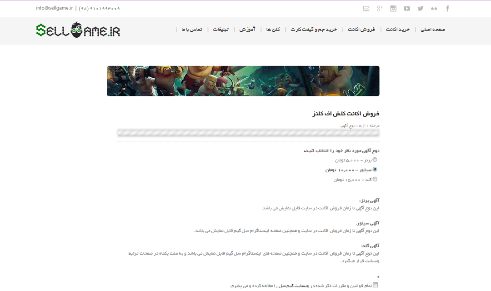Click the آگهی سیلور: section title
491x291 pixels.
tap(367, 223)
